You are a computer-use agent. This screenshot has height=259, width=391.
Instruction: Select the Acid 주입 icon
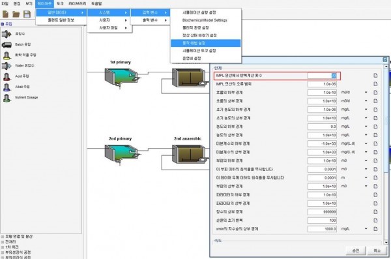[x=7, y=76]
